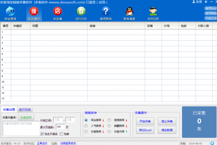Click the maximum price field
Viewport: 217px width, 145px height.
[x=70, y=120]
